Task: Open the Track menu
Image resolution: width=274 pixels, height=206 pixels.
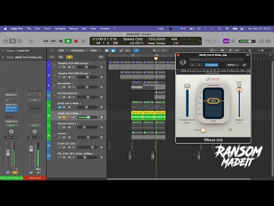Action: point(47,29)
